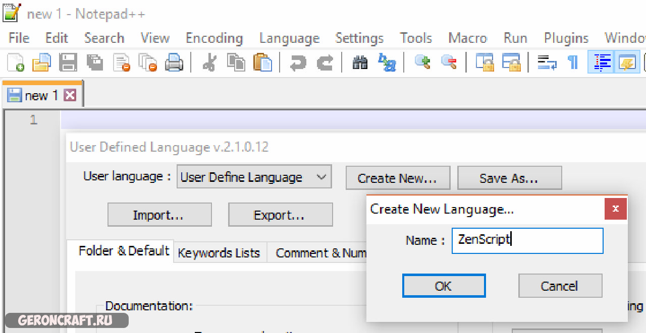Open the Tools menu
Viewport: 646px width, 333px height.
[416, 38]
